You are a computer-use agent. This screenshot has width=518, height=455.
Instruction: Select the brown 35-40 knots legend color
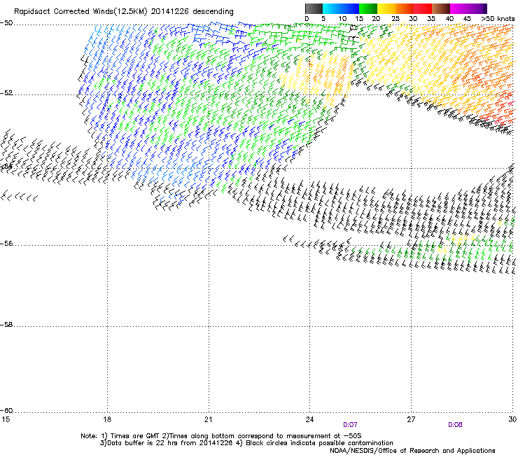441,8
